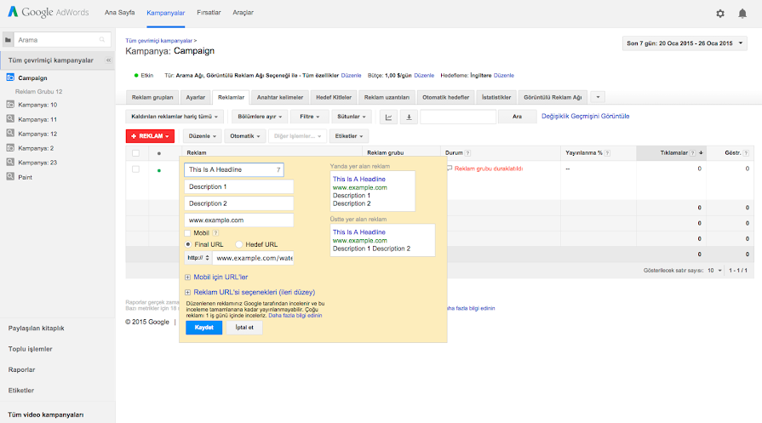Click the help icon next to Mobil
Image resolution: width=762 pixels, height=423 pixels.
tap(215, 233)
